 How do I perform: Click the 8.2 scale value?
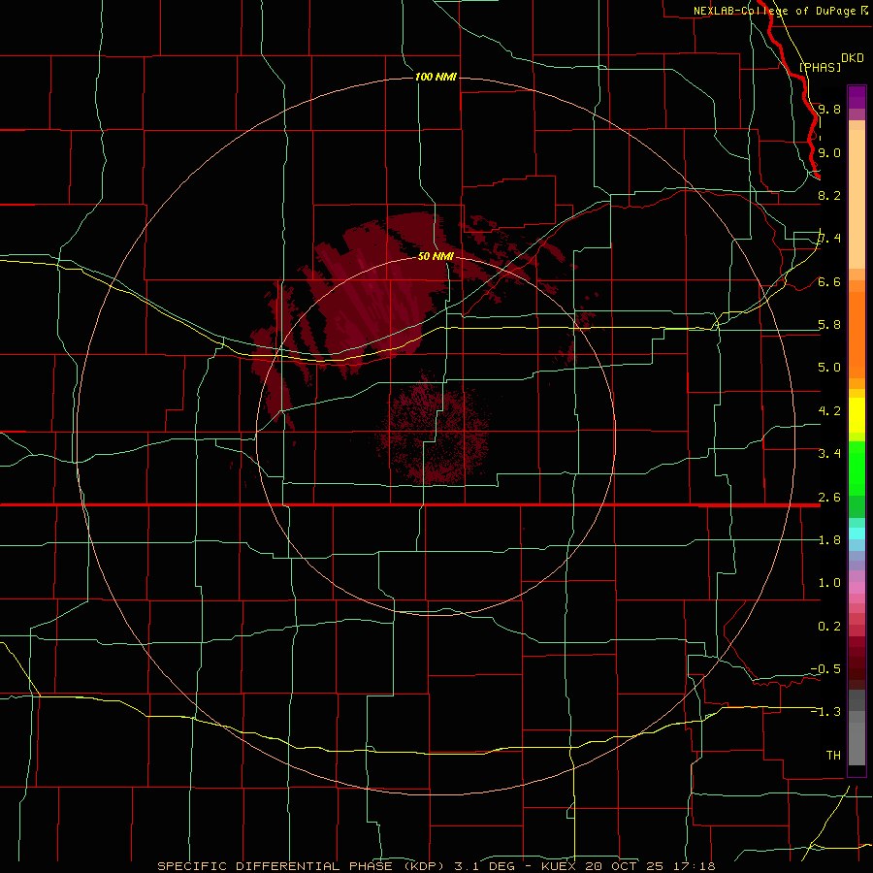[829, 195]
